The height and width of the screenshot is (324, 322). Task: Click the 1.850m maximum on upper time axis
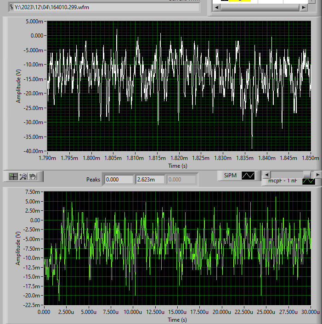(311, 158)
